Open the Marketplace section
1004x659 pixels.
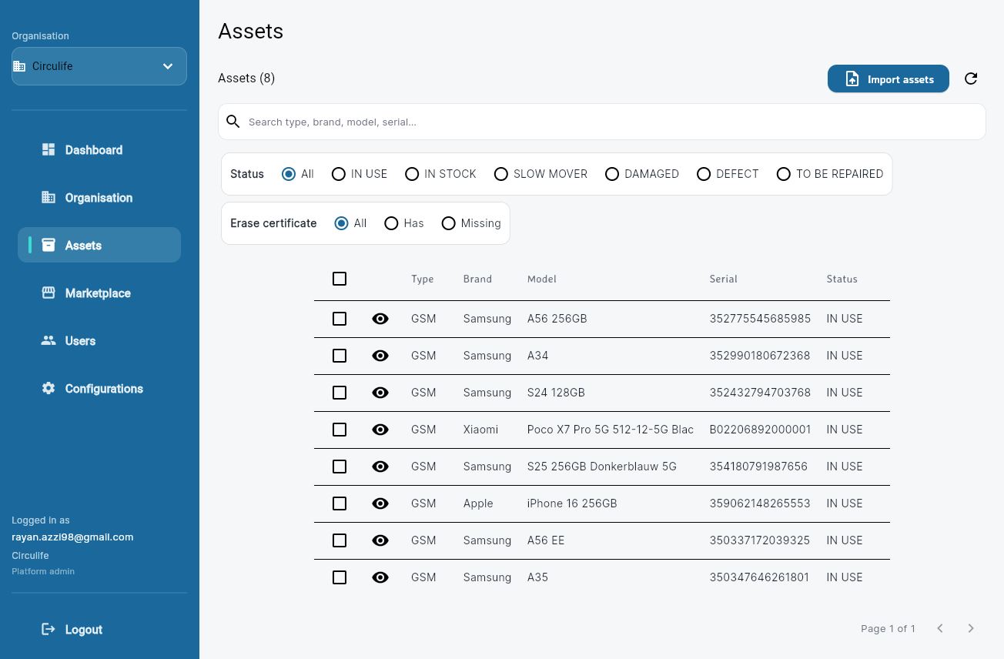pyautogui.click(x=98, y=293)
